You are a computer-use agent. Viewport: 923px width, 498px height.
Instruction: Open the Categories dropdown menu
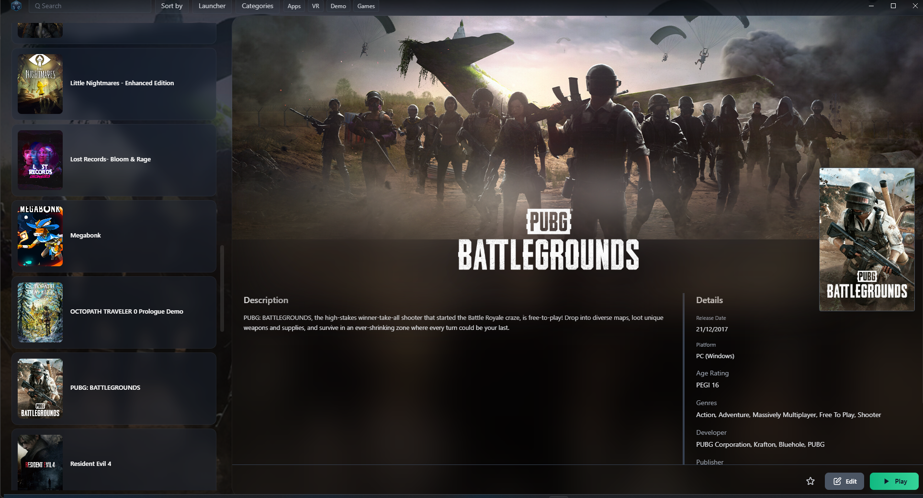point(257,6)
